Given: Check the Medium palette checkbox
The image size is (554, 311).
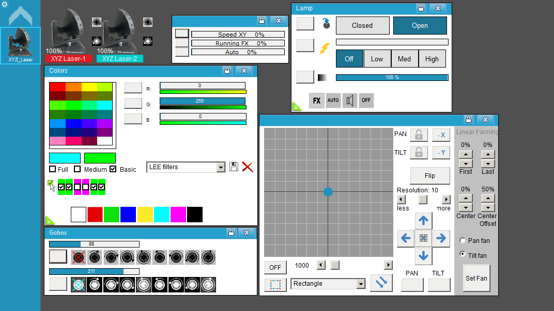Looking at the screenshot, I should click(x=78, y=169).
